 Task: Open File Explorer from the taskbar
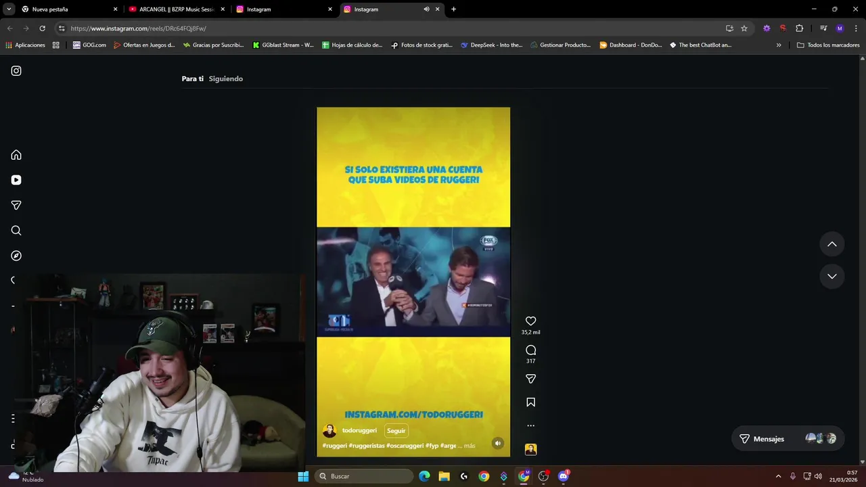tap(444, 476)
